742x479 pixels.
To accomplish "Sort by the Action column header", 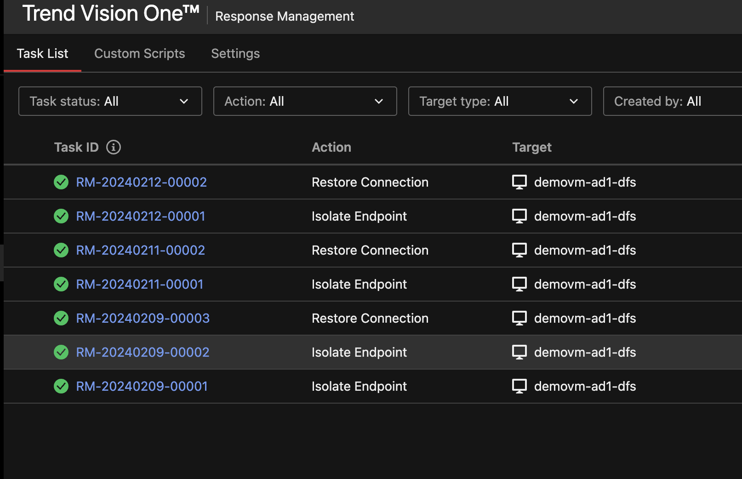I will coord(331,147).
